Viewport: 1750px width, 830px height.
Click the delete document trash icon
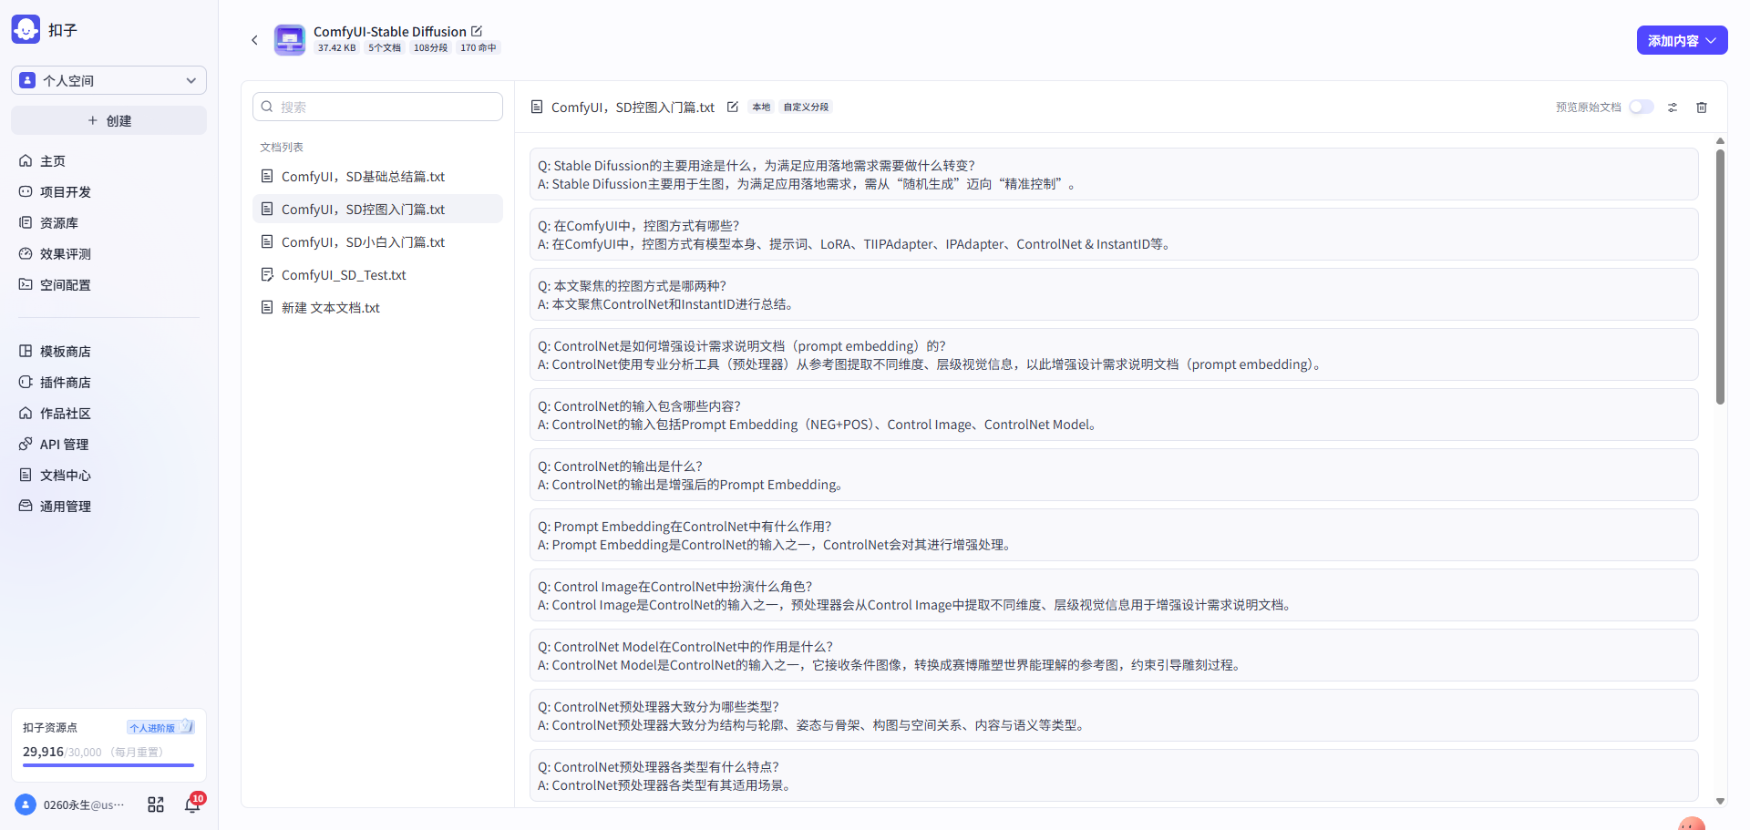(1701, 107)
